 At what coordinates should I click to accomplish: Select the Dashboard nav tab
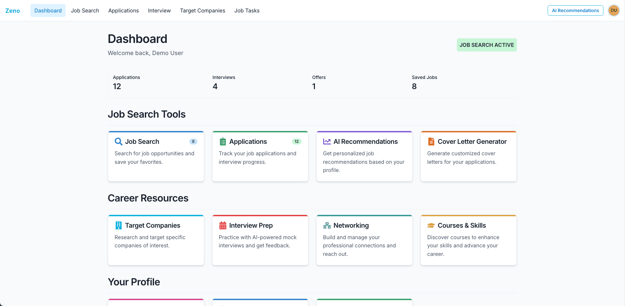click(x=48, y=10)
